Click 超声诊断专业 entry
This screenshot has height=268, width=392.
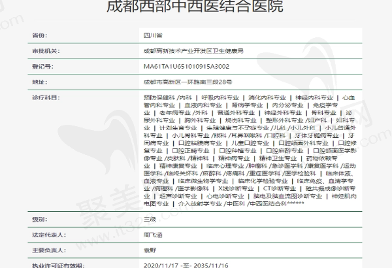coord(178,196)
